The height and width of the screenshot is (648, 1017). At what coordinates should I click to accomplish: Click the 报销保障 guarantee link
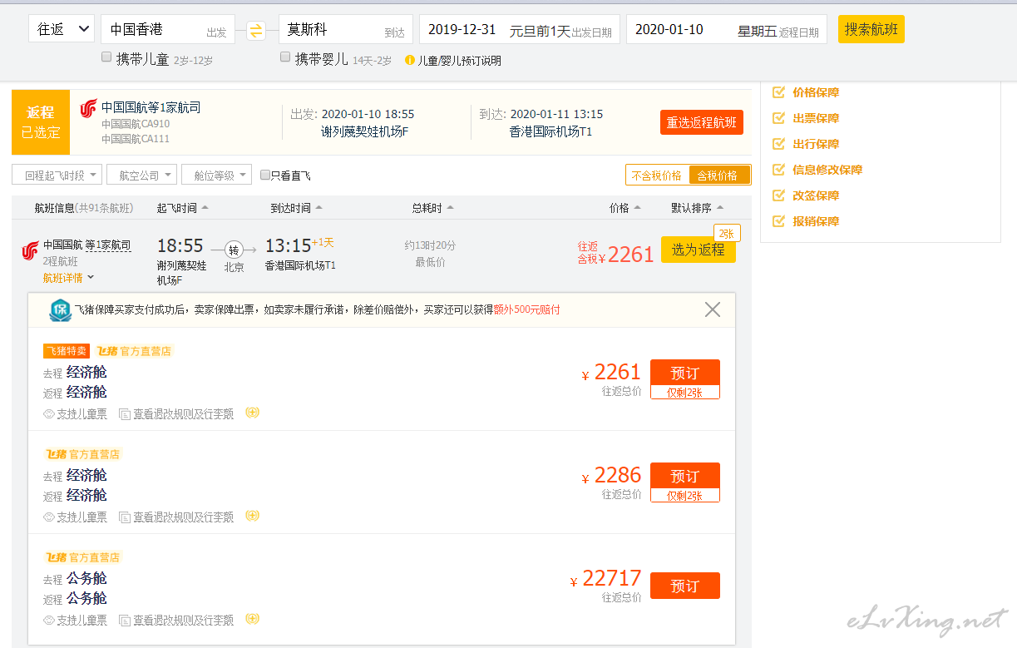[816, 221]
